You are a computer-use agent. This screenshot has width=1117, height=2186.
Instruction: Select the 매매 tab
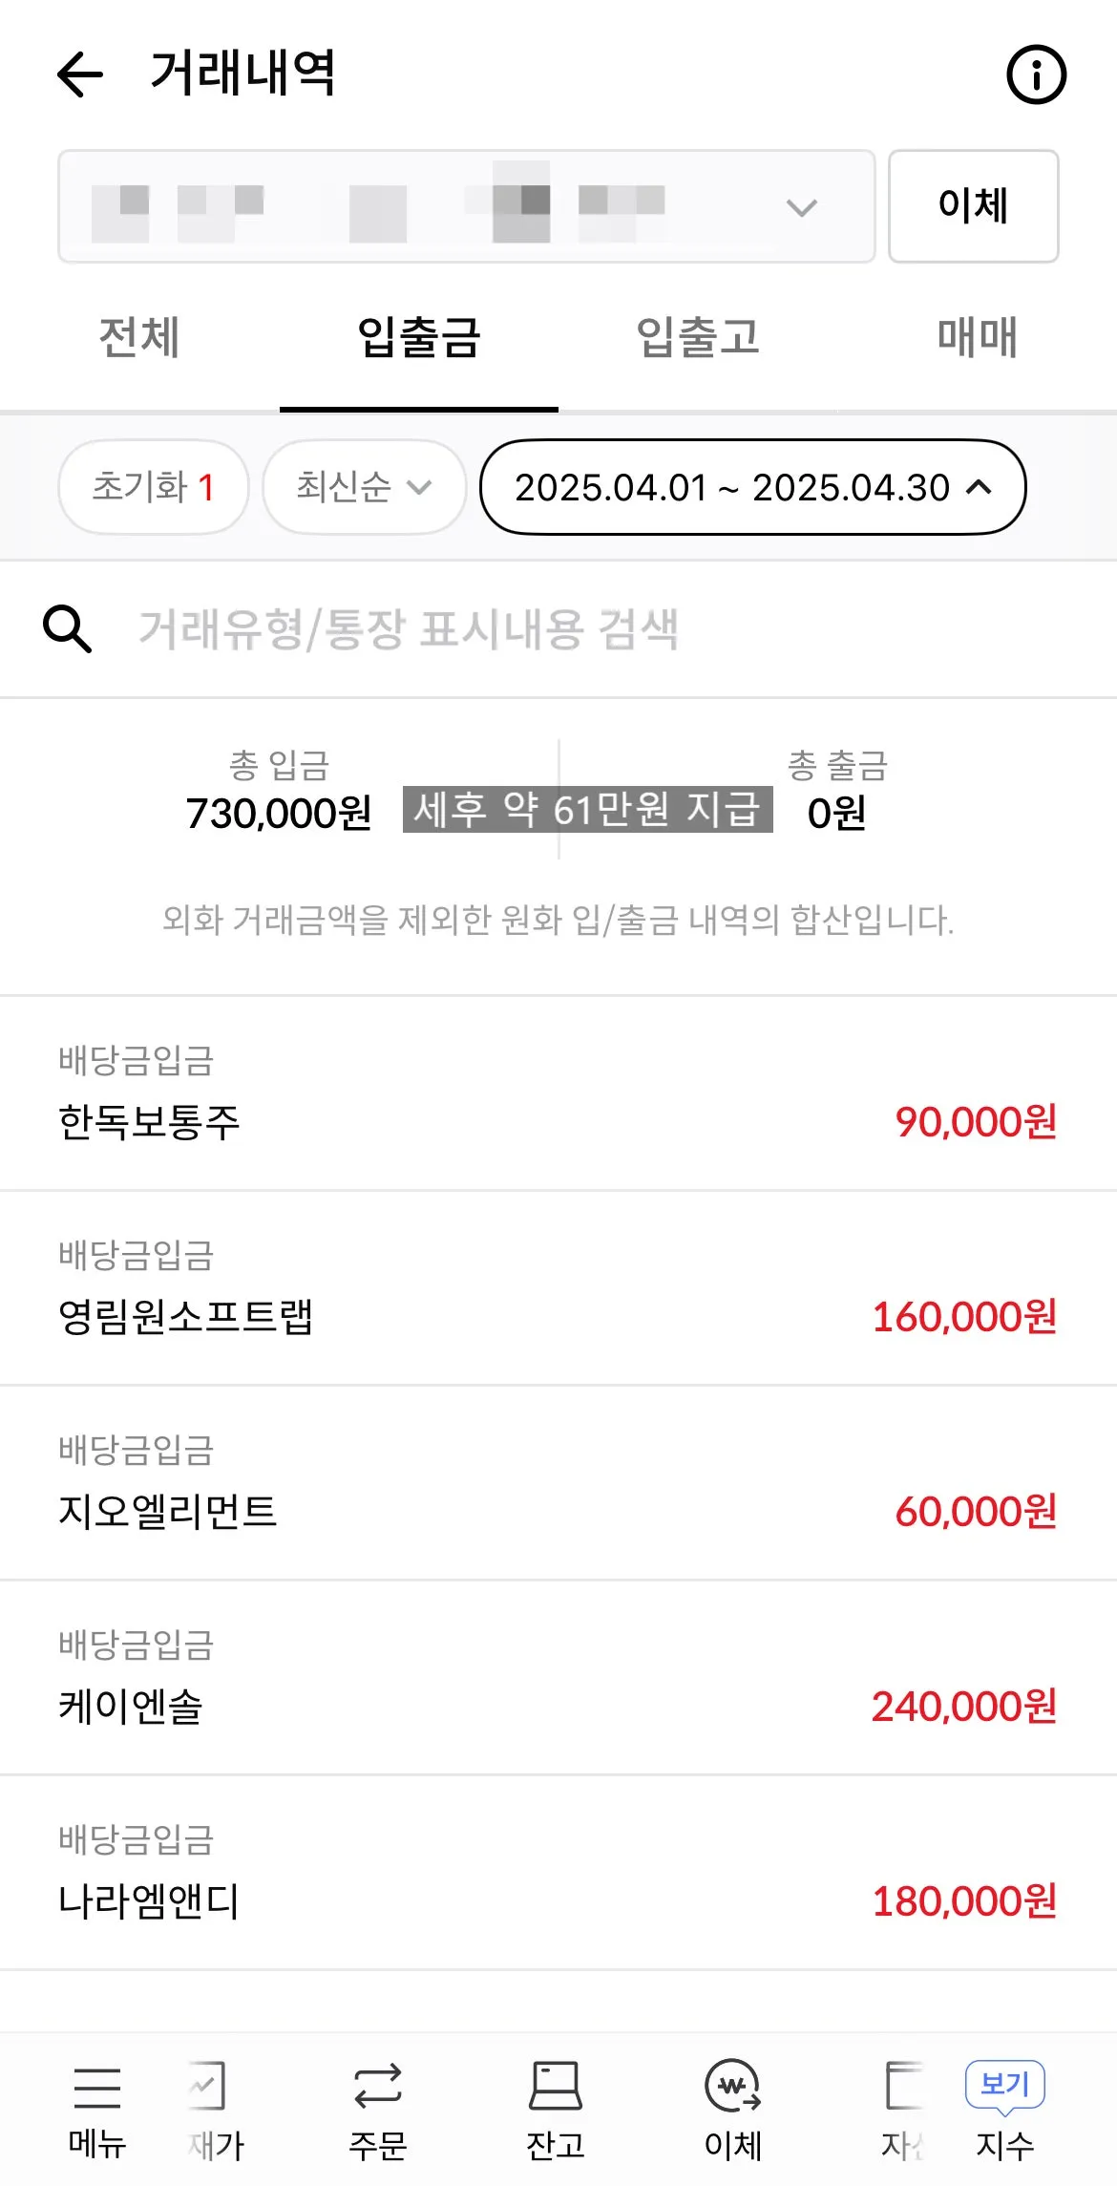coord(978,338)
